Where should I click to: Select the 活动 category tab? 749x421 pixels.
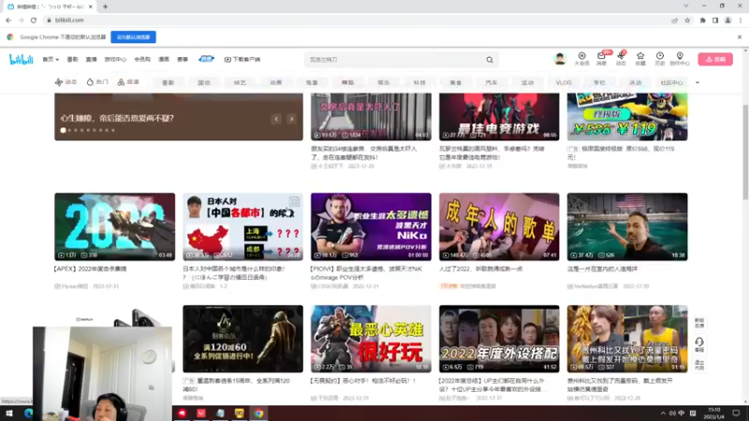pos(636,82)
